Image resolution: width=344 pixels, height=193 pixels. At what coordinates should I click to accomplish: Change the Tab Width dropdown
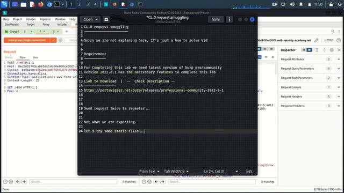tap(176, 172)
